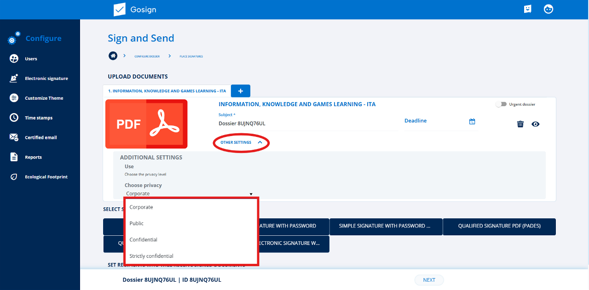Image resolution: width=589 pixels, height=290 pixels.
Task: Open Ecological Footprint section
Action: [46, 177]
